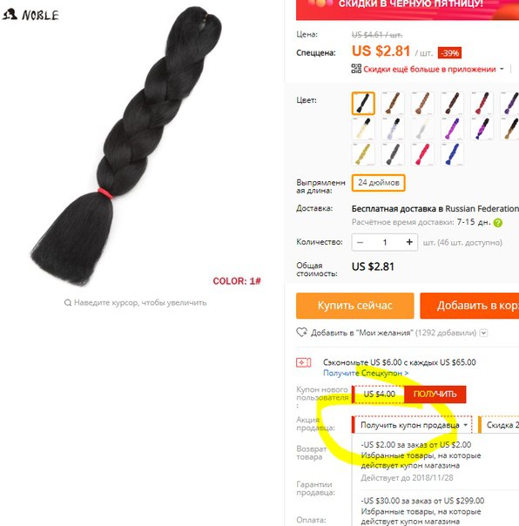Choose the 24 дюймов length option
This screenshot has width=519, height=526.
[378, 183]
